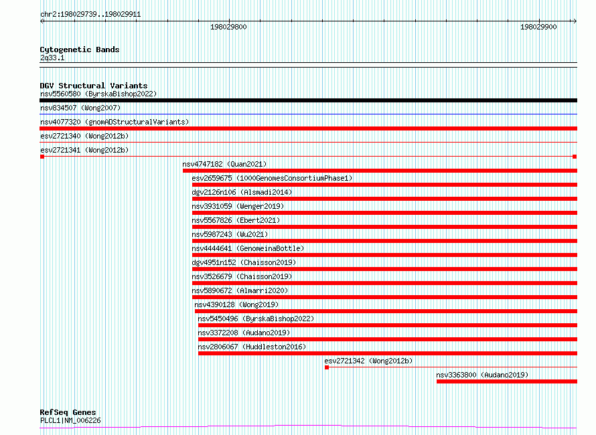Open variant dgv4951n152 (Chaisson2019)
This screenshot has width=596, height=435.
[x=244, y=262]
